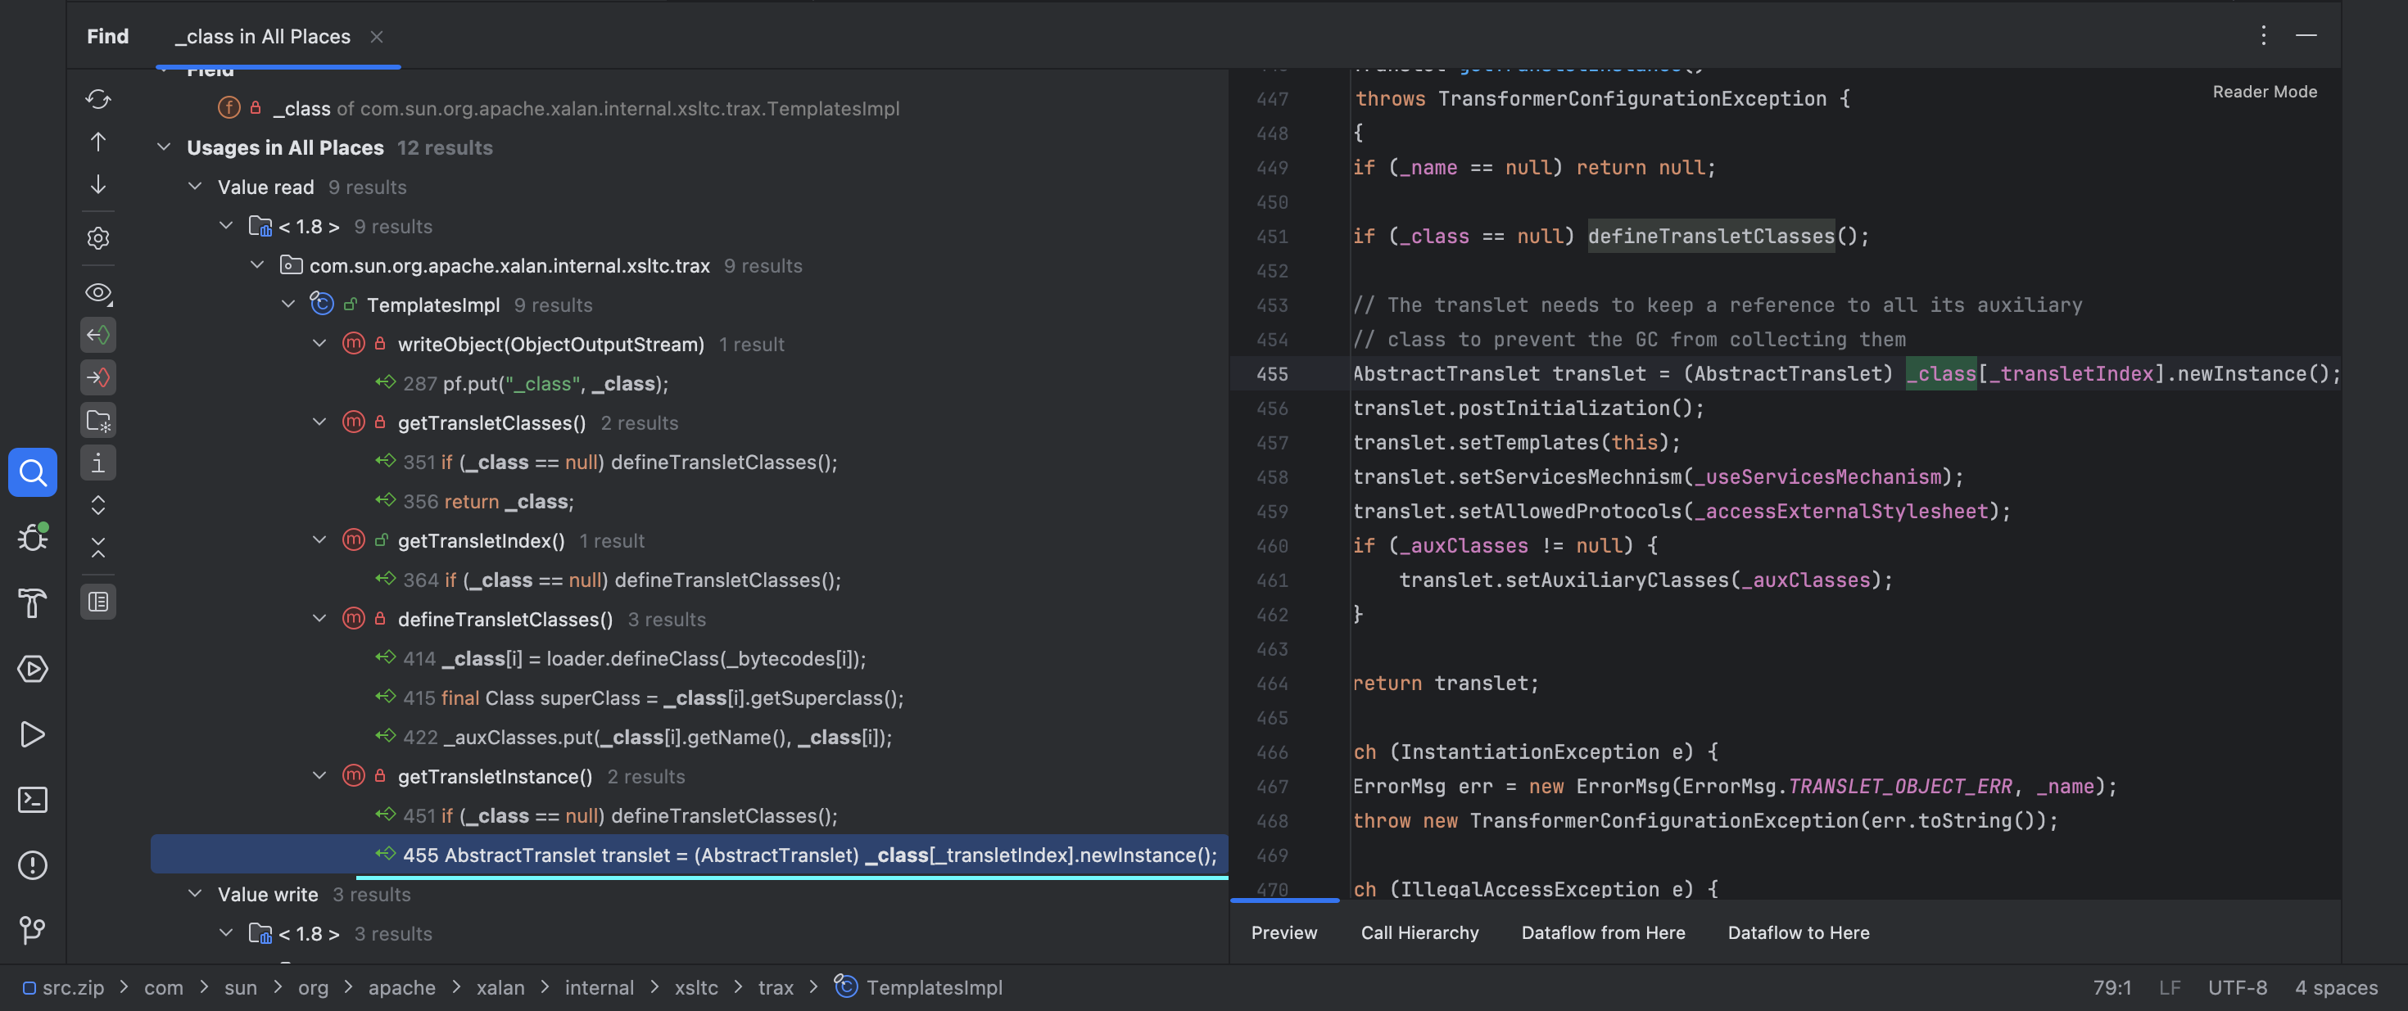Toggle the list layout icon in Find toolbar
The height and width of the screenshot is (1011, 2408).
[98, 602]
